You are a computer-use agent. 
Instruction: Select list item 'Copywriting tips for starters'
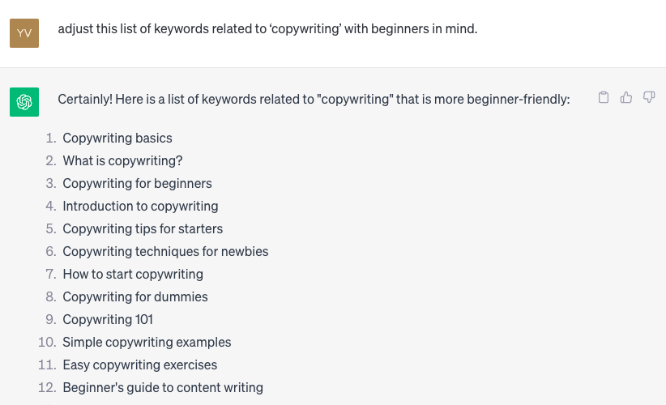pyautogui.click(x=143, y=228)
